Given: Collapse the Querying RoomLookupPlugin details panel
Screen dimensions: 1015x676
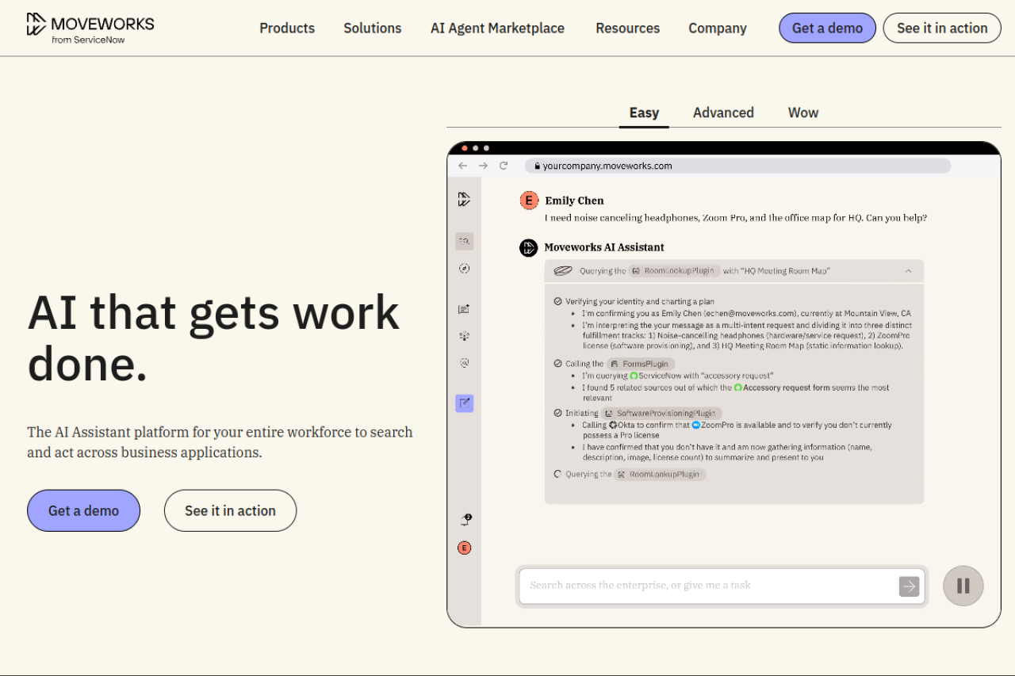Looking at the screenshot, I should pyautogui.click(x=908, y=271).
